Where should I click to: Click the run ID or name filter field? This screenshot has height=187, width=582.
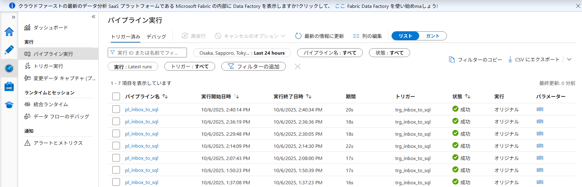click(x=147, y=53)
